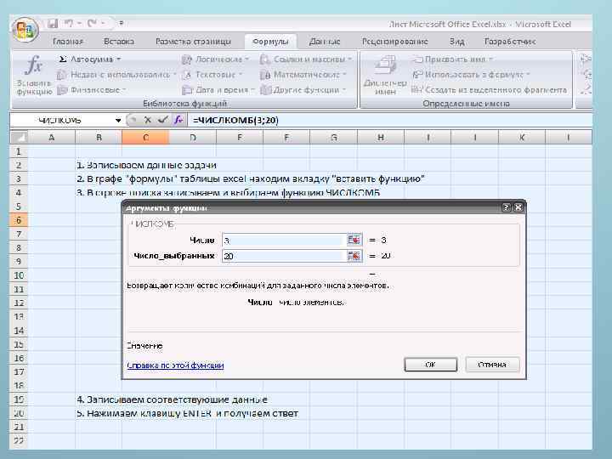Click the fx insert function icon in formula bar

[x=178, y=120]
